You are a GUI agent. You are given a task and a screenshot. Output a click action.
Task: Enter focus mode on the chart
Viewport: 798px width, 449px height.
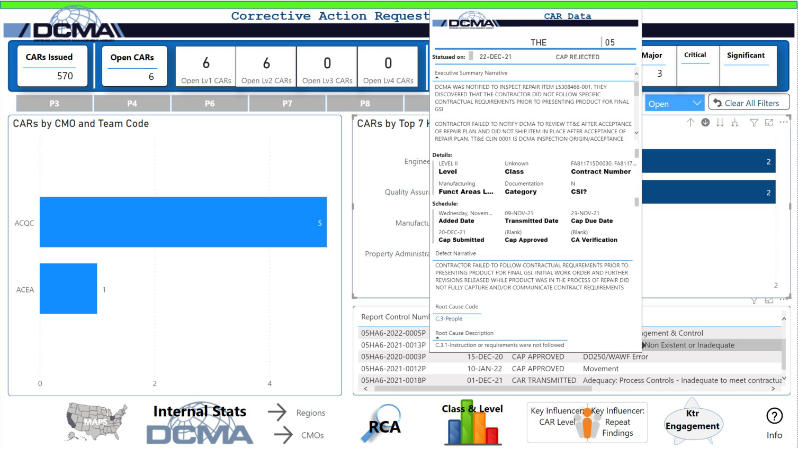(x=769, y=122)
